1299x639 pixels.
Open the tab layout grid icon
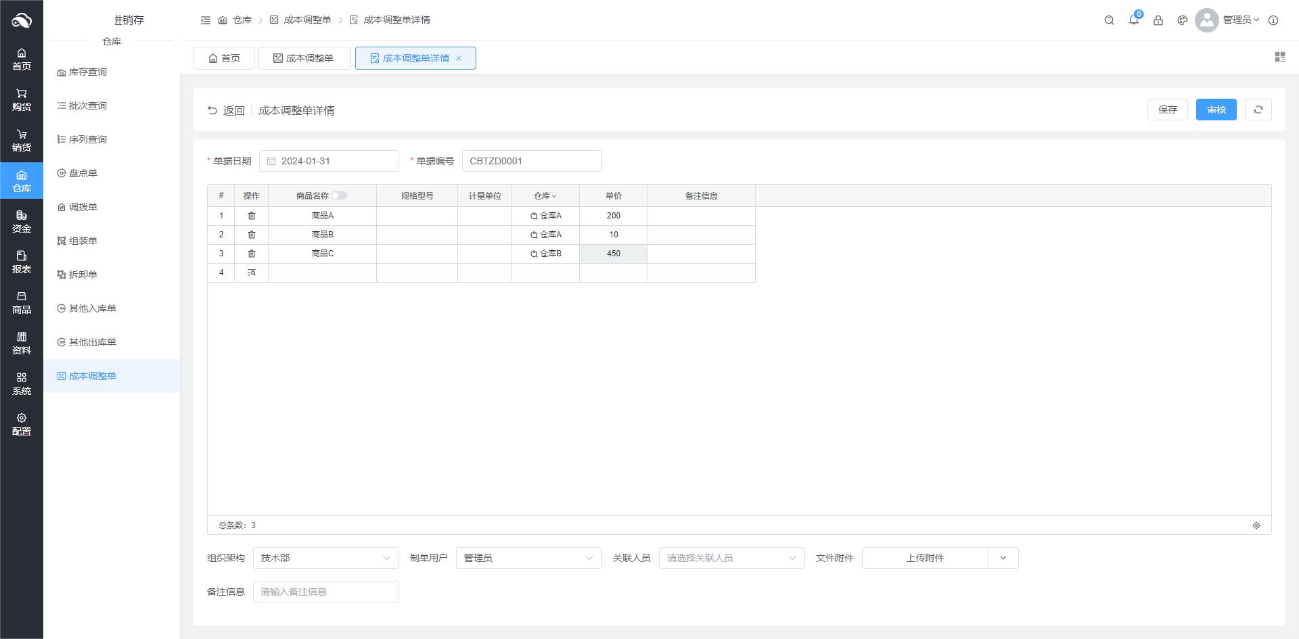pos(1279,57)
